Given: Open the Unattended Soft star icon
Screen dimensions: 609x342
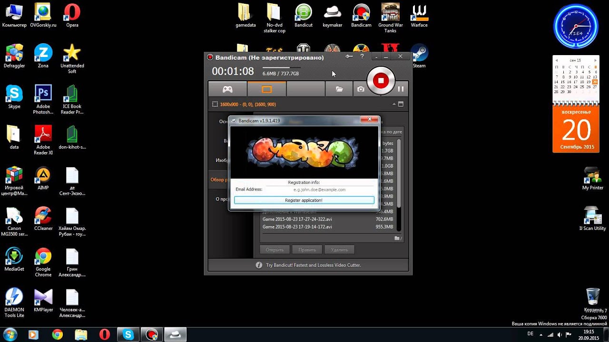Looking at the screenshot, I should tap(72, 59).
